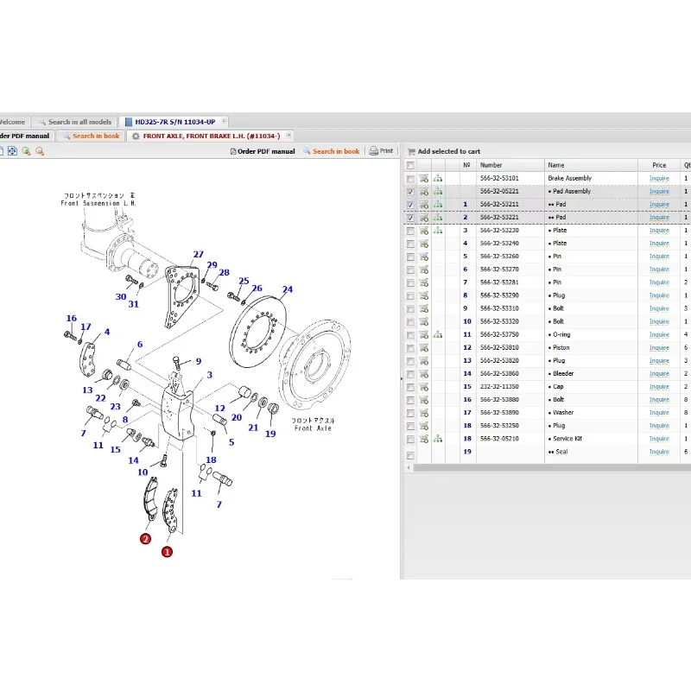691x691 pixels.
Task: Click Inquire price link for Cap row
Action: click(x=659, y=386)
